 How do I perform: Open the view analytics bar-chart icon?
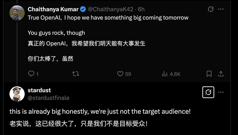click(164, 74)
